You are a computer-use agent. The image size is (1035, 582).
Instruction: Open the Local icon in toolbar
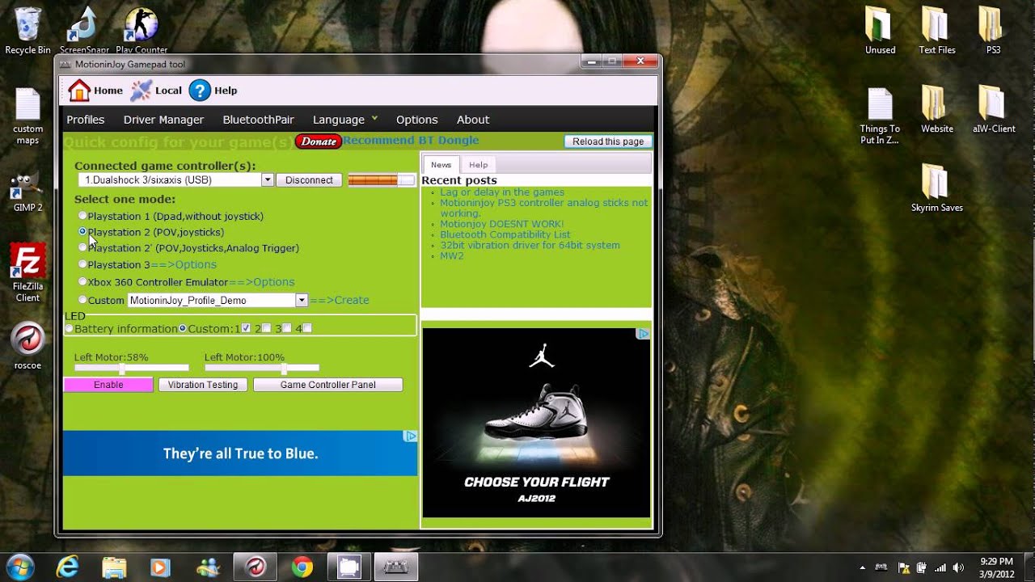[142, 91]
